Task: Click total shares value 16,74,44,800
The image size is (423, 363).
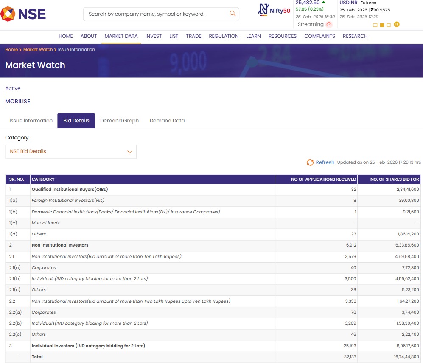Action: (x=406, y=357)
